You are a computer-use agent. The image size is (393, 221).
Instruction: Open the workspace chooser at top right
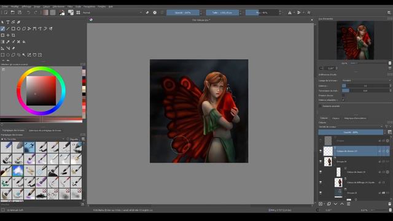(x=389, y=12)
